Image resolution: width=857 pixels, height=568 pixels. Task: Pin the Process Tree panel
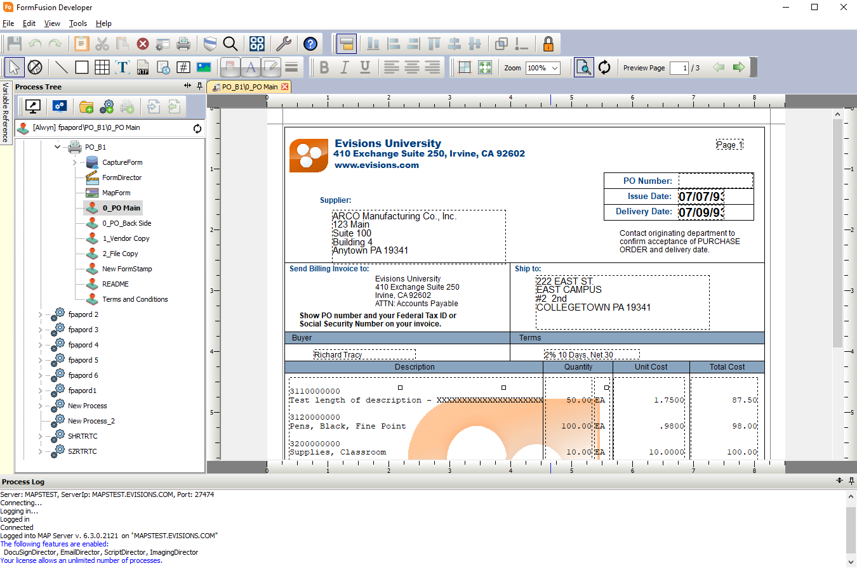click(199, 86)
